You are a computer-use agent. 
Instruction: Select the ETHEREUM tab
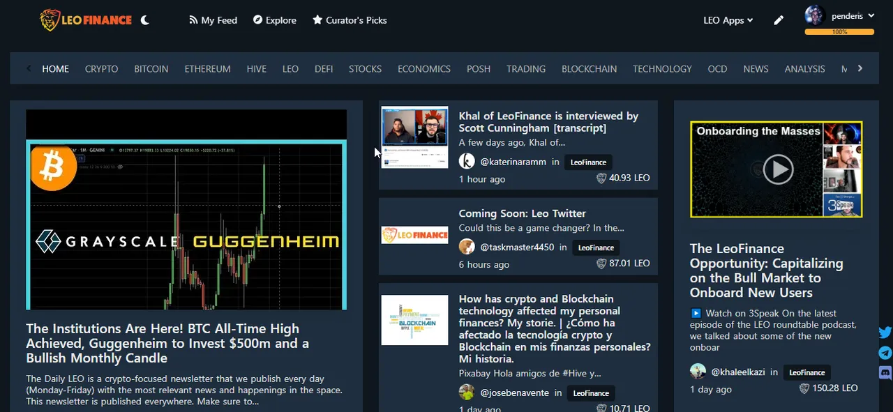(207, 69)
